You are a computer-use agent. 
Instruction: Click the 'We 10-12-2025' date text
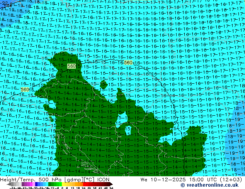pos(163,180)
